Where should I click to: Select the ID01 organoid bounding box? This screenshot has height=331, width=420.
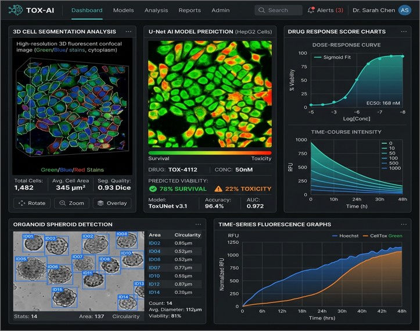point(34,243)
